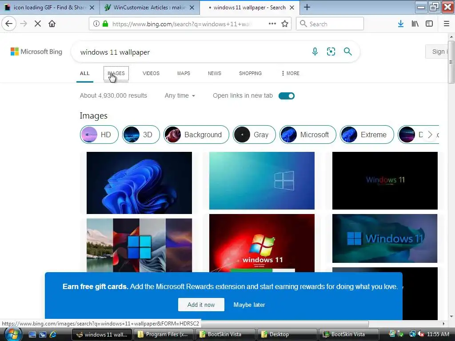The height and width of the screenshot is (341, 455).
Task: Select the icon loading GIF browser tab
Action: click(x=49, y=8)
